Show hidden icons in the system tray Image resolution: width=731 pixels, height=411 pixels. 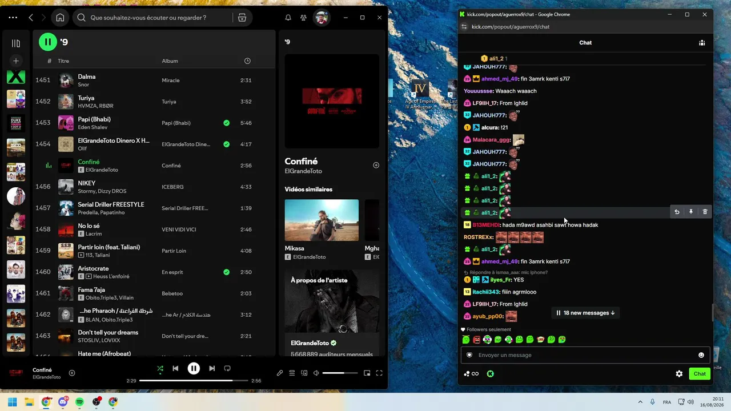[640, 402]
